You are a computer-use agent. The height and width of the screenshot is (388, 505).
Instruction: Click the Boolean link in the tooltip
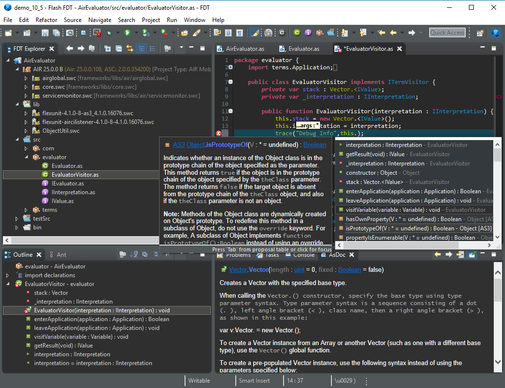tap(315, 144)
